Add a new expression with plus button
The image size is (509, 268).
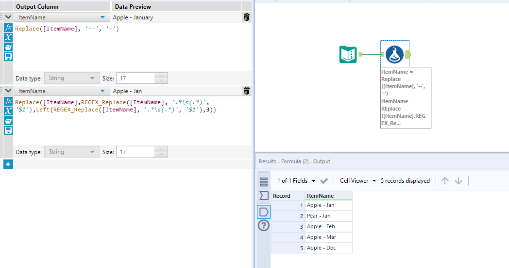[8, 164]
